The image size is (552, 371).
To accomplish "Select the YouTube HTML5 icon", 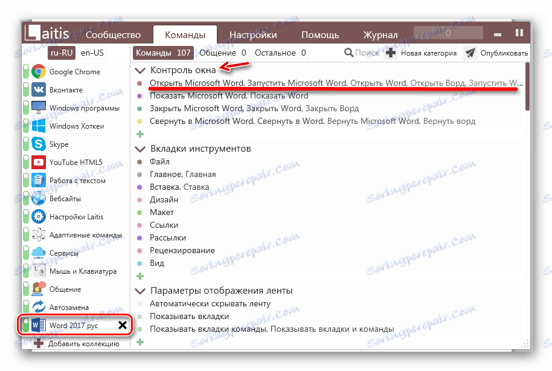I will (39, 162).
